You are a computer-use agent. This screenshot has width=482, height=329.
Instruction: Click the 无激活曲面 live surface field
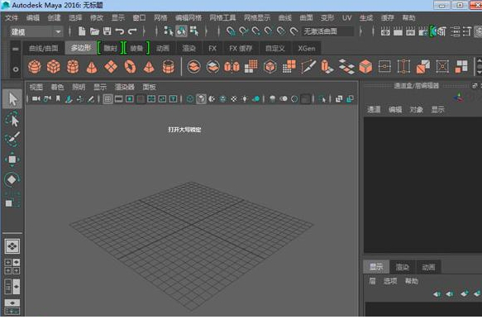[x=327, y=31]
